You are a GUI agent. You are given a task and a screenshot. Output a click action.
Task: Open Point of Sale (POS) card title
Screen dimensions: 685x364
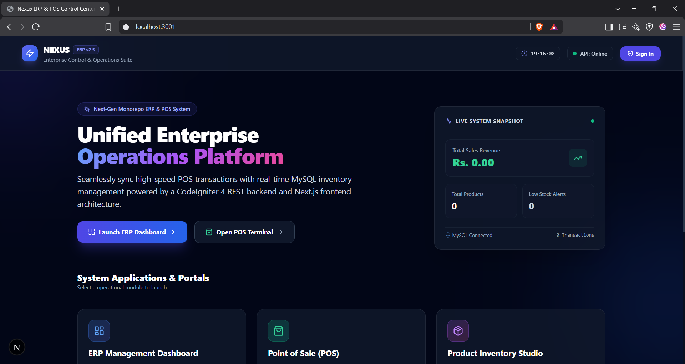coord(303,353)
